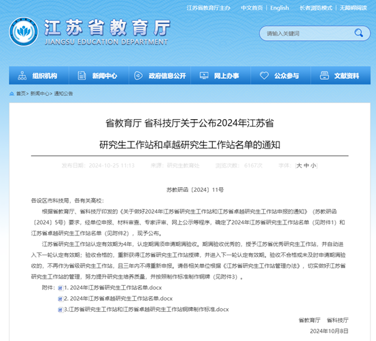This screenshot has height=341, width=376.
Task: Click the publish date 2024-10-25 11:13
Action: click(x=112, y=165)
